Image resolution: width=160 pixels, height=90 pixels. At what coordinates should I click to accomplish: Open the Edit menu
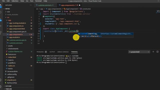pos(8,1)
